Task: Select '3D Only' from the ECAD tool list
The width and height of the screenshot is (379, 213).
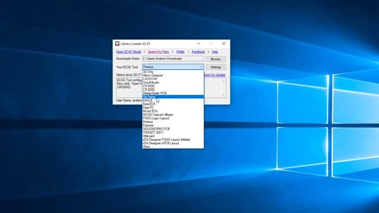Action: (173, 72)
